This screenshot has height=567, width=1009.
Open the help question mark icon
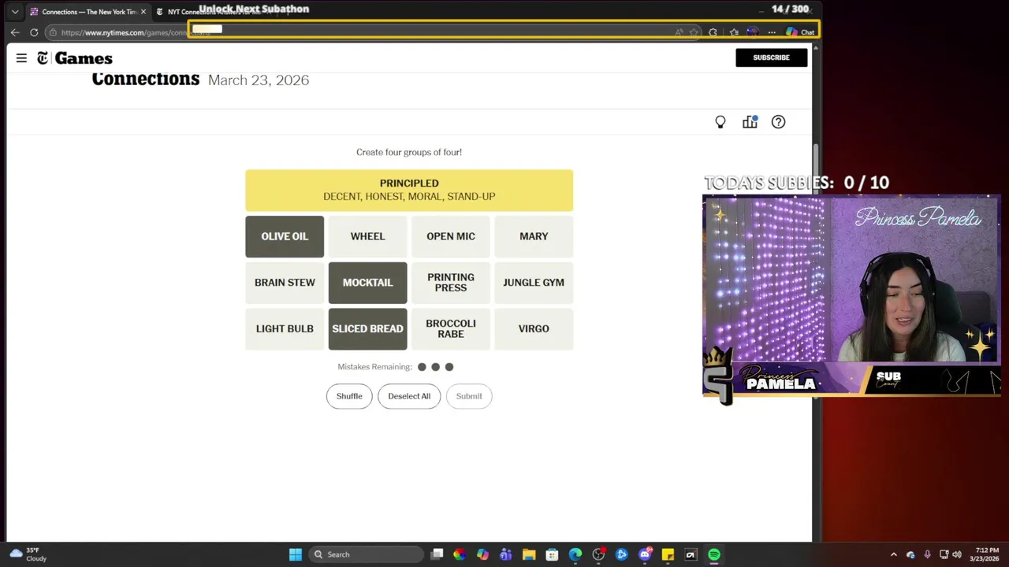click(x=778, y=122)
